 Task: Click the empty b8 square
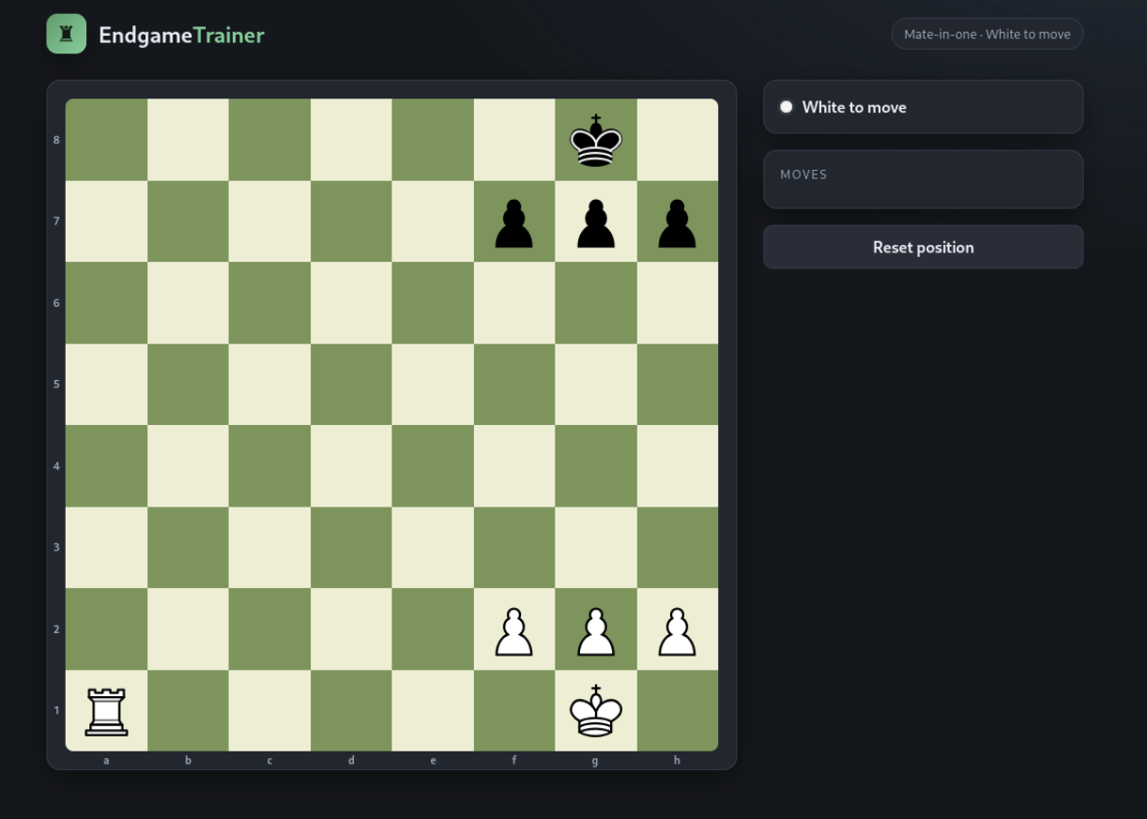pos(188,140)
